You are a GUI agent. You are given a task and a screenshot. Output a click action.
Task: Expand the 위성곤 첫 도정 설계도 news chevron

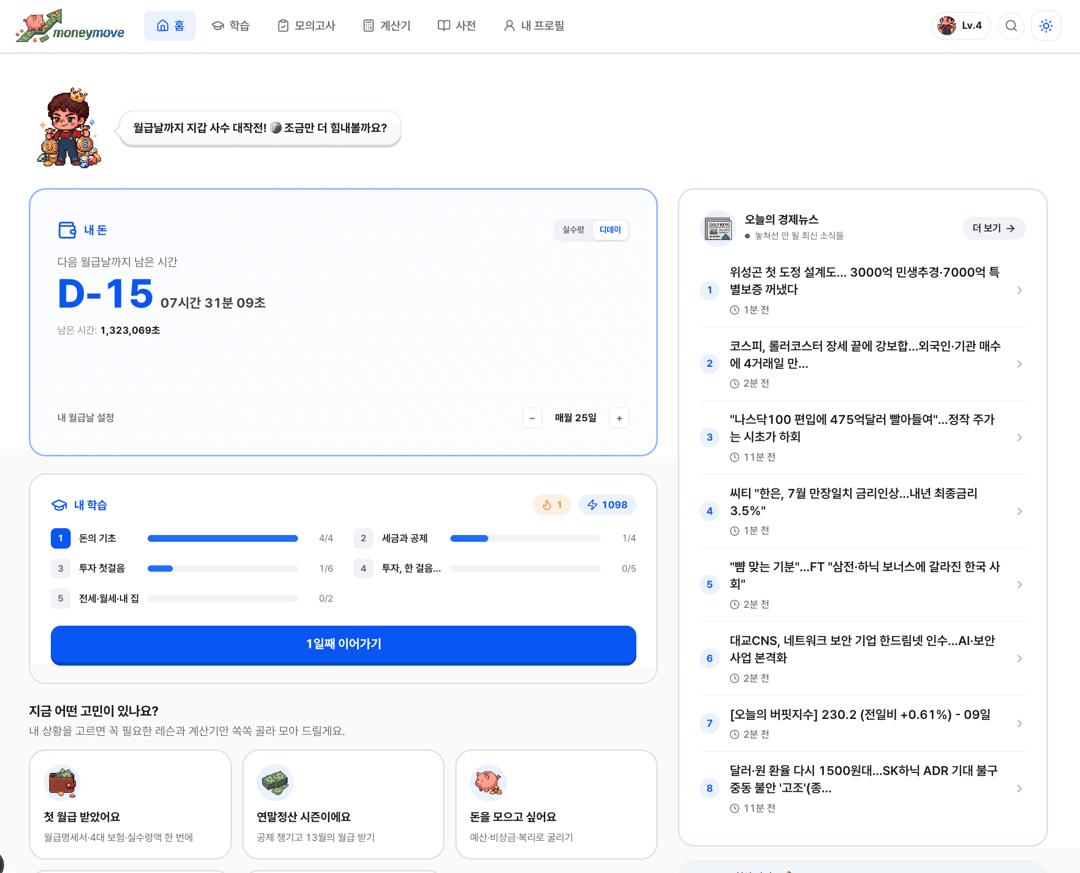(x=1019, y=290)
